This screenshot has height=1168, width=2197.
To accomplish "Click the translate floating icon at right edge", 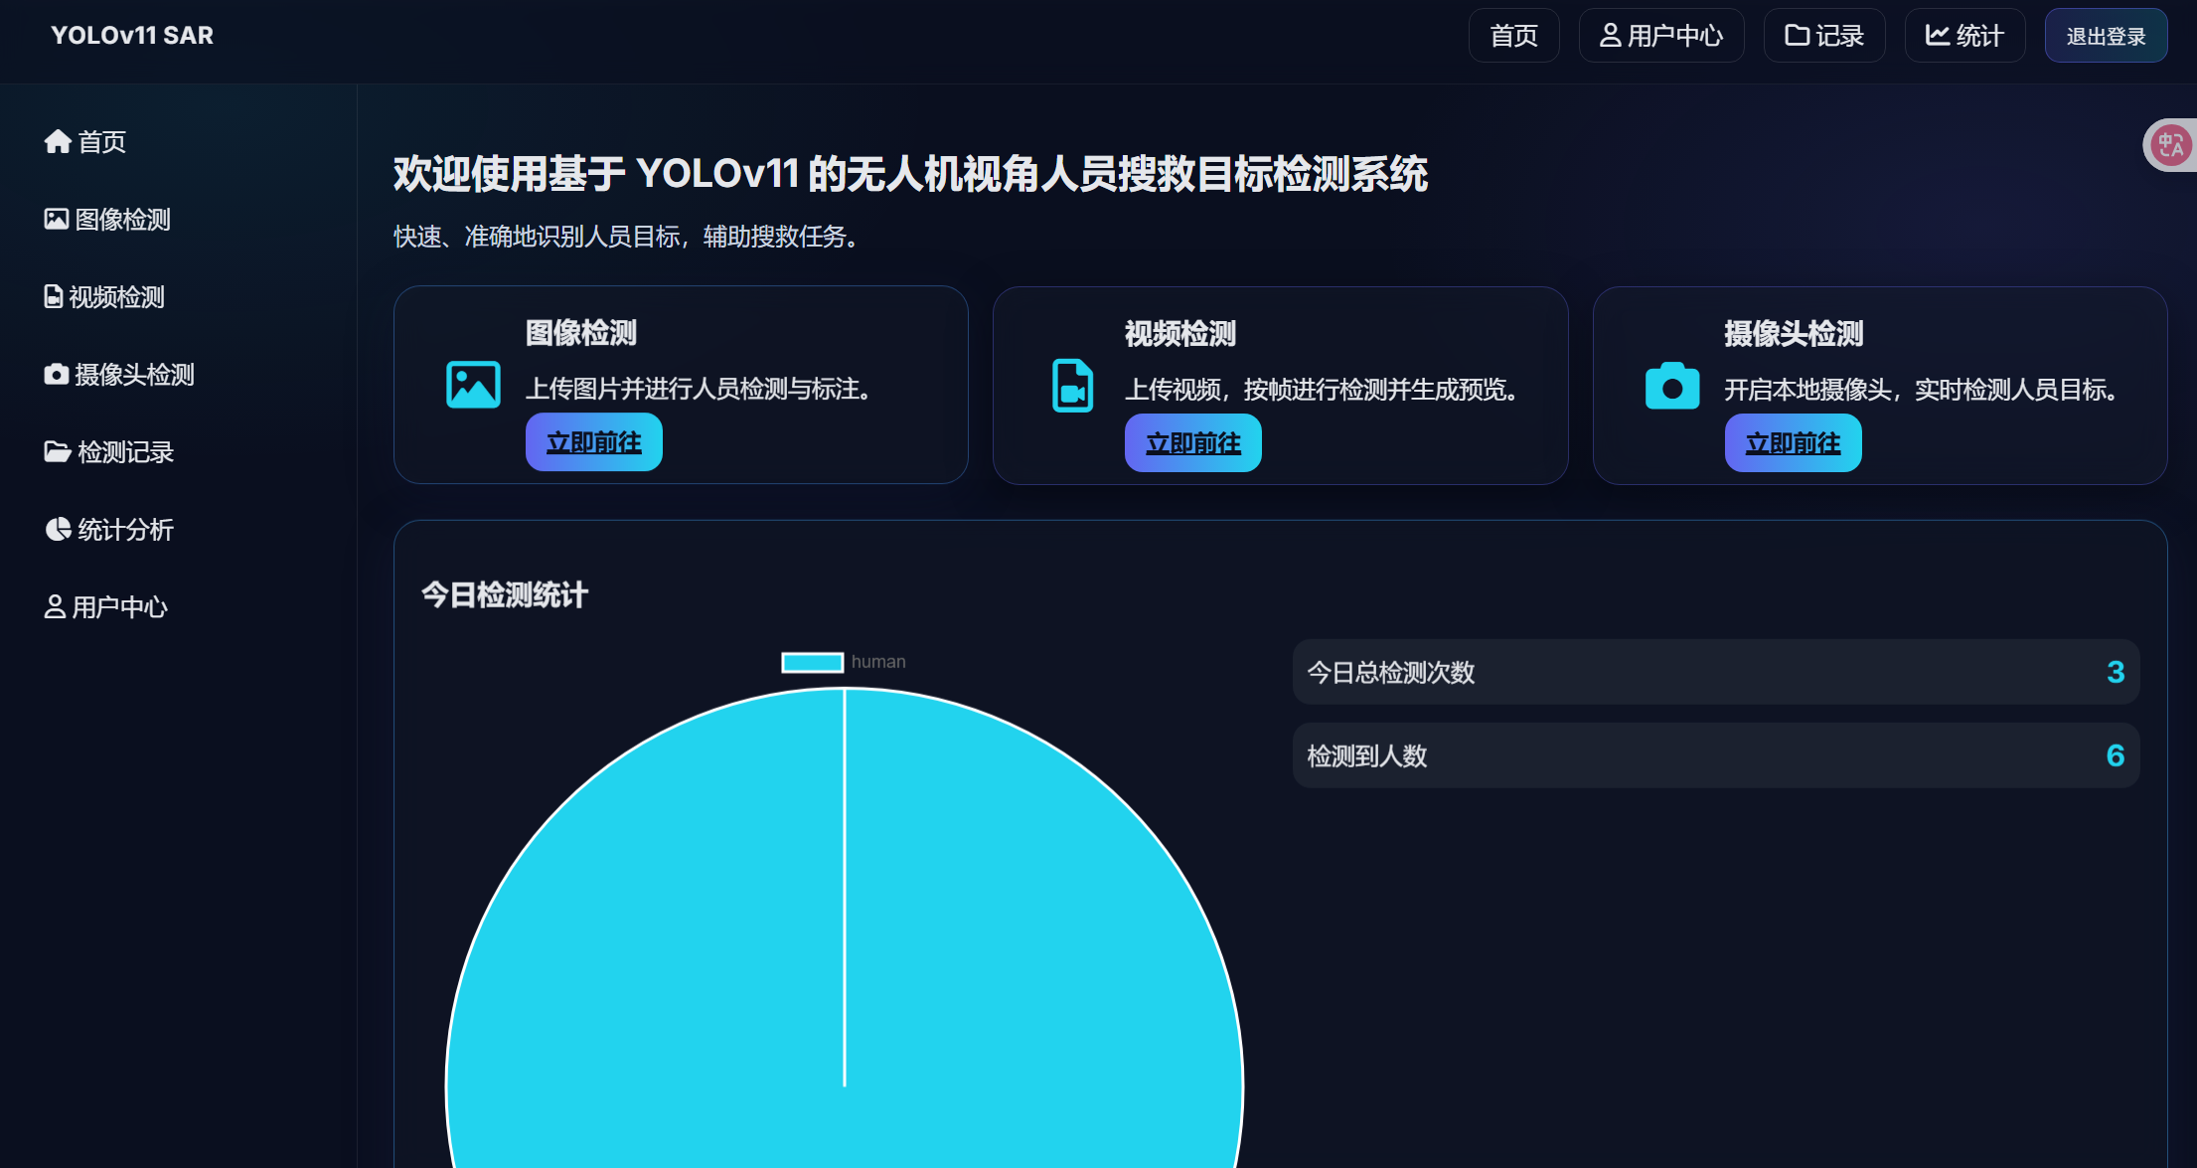I will tap(2171, 145).
